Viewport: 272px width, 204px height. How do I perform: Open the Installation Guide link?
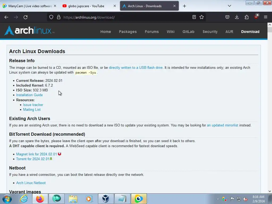(x=29, y=95)
